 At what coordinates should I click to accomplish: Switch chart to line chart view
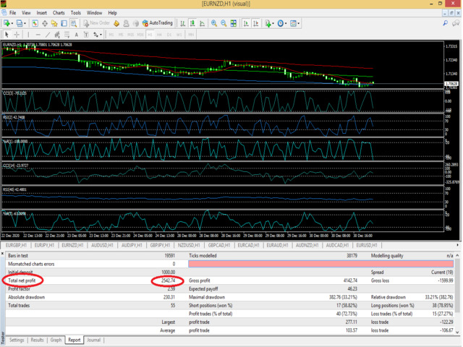(x=203, y=23)
